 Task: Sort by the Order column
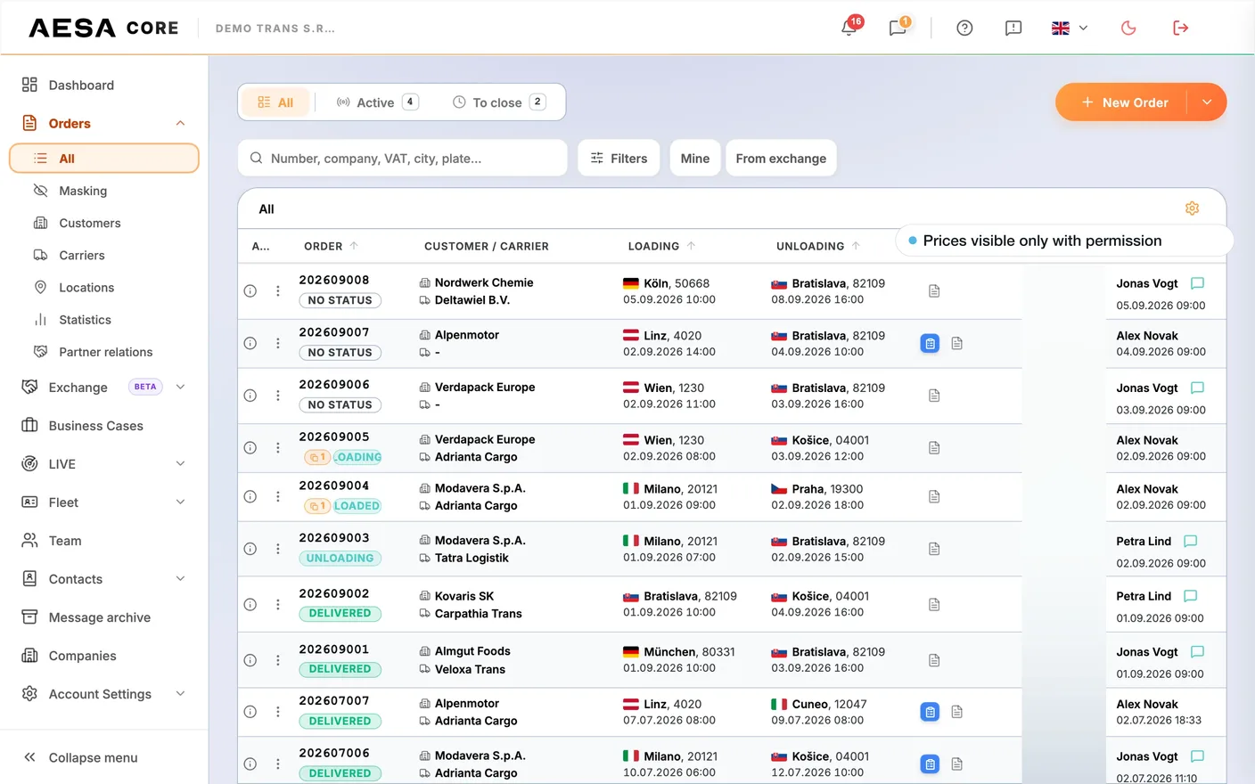click(x=331, y=246)
